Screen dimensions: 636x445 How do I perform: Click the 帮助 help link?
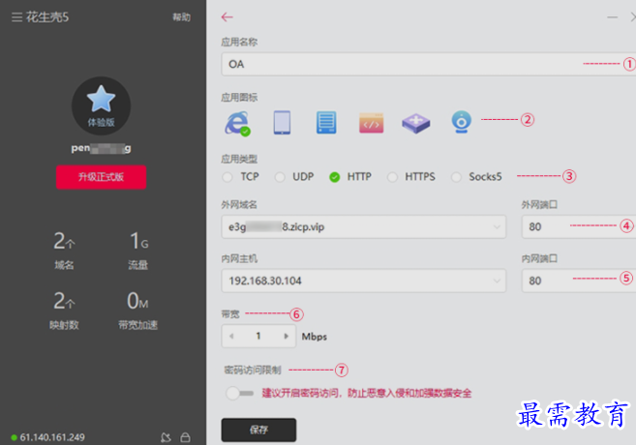181,17
